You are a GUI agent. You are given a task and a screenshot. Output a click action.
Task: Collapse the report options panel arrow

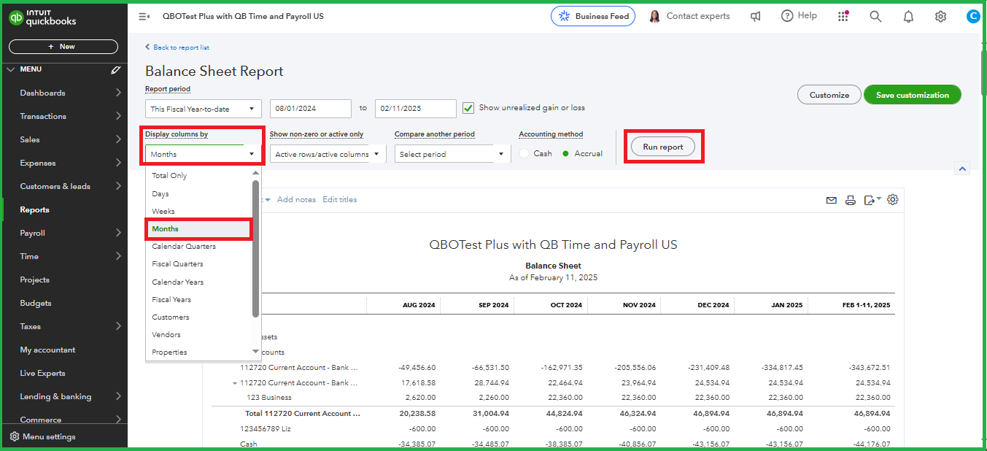click(962, 169)
